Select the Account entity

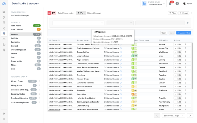[x=26, y=34]
